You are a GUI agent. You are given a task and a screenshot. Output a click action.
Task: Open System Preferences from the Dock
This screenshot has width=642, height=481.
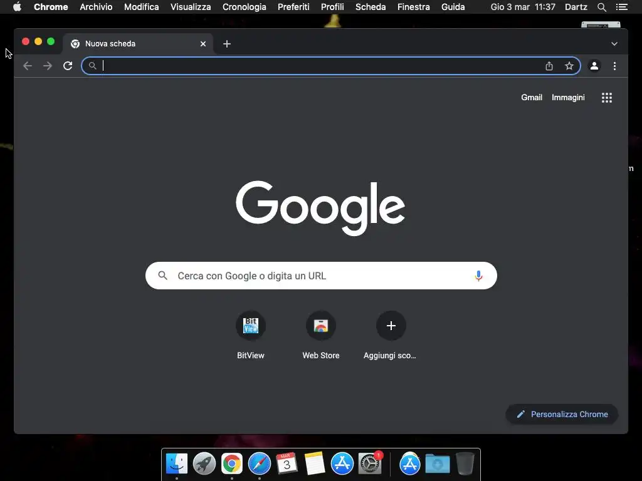(x=370, y=464)
